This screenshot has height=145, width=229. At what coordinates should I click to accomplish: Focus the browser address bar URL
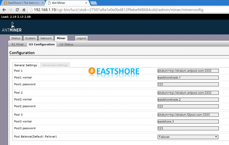119,10
